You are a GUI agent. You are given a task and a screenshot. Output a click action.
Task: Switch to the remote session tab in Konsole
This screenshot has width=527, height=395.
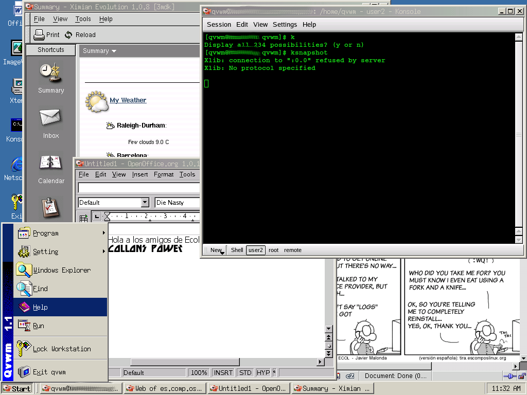[x=293, y=250]
